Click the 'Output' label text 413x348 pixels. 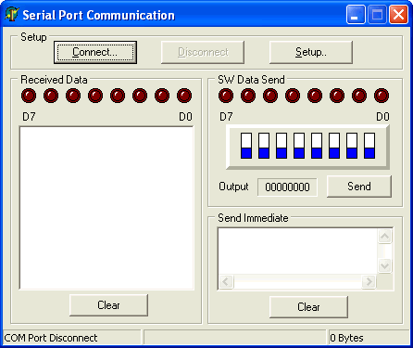[x=233, y=187]
